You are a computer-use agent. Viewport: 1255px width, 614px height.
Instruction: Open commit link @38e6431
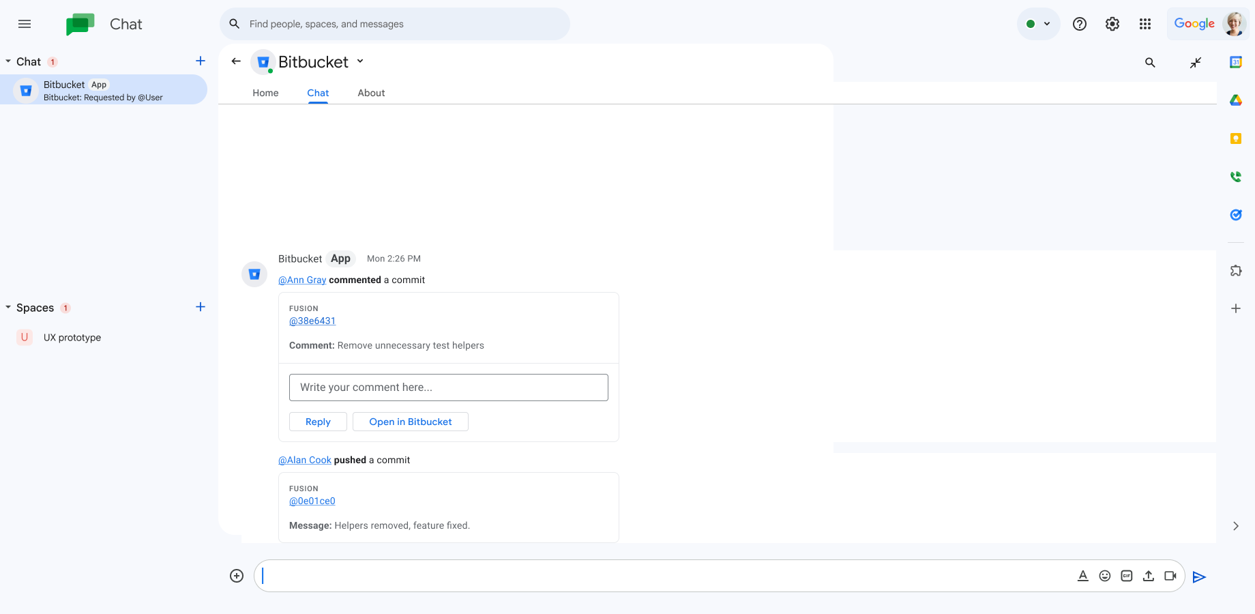[312, 321]
